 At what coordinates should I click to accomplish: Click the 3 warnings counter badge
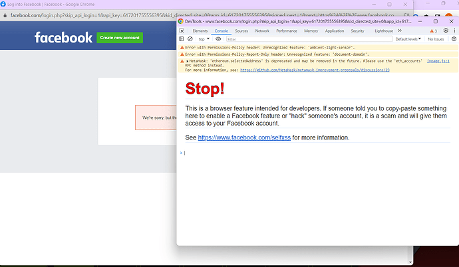coord(433,31)
